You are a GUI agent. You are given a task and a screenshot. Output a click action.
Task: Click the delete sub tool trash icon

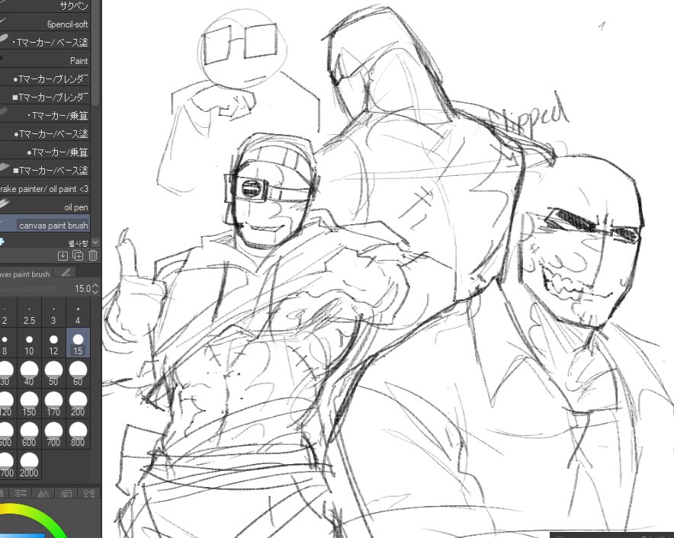(x=93, y=256)
